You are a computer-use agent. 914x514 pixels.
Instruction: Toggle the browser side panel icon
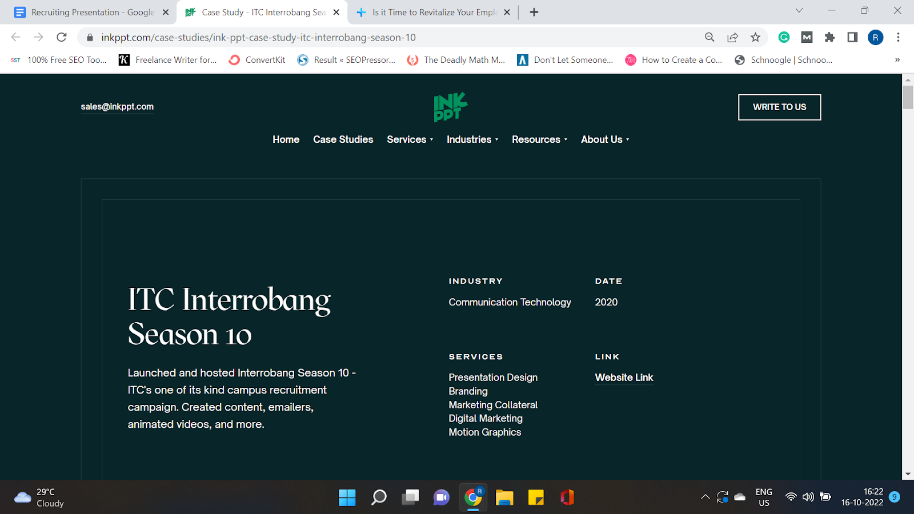click(852, 37)
